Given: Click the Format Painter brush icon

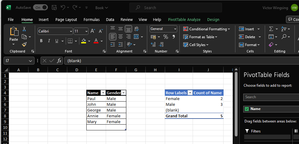Looking at the screenshot, I should [24, 45].
